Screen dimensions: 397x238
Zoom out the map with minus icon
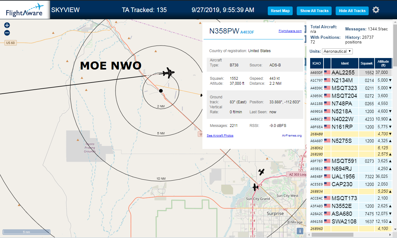[7, 33]
